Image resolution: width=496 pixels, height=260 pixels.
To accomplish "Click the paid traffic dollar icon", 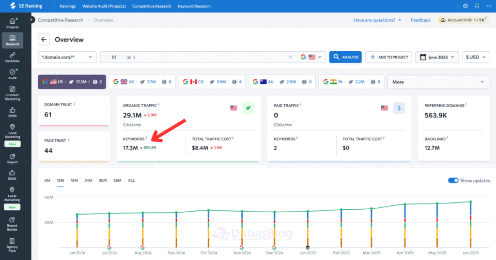I will coord(399,108).
